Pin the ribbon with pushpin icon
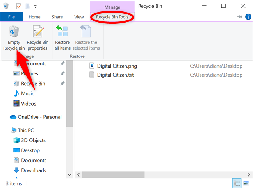The width and height of the screenshot is (253, 188). pos(239,17)
